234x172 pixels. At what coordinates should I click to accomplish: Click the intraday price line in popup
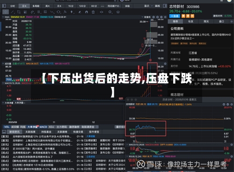(146, 127)
